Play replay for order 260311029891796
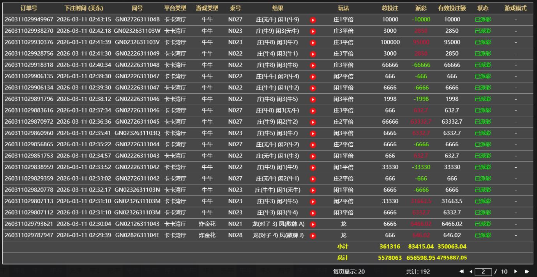 coord(313,99)
